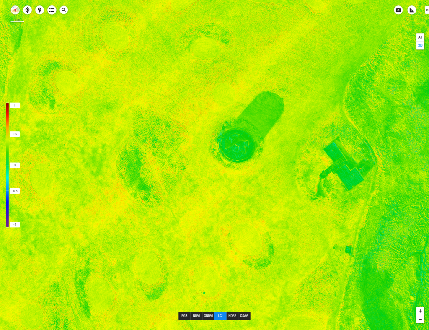Click the 0.5 legend value label
429x330 pixels.
click(15, 134)
